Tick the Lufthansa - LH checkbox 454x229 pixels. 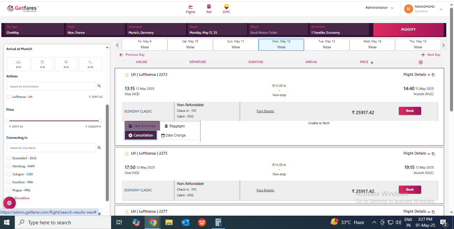click(x=8, y=97)
